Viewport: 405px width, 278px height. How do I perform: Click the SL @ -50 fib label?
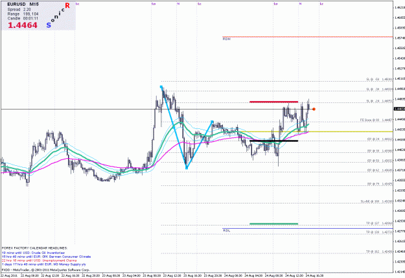point(380,79)
